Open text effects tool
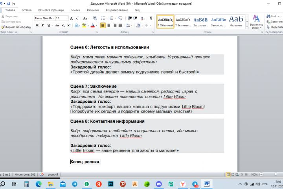Image resolution: width=283 pixels, height=189 pixels. point(77,25)
